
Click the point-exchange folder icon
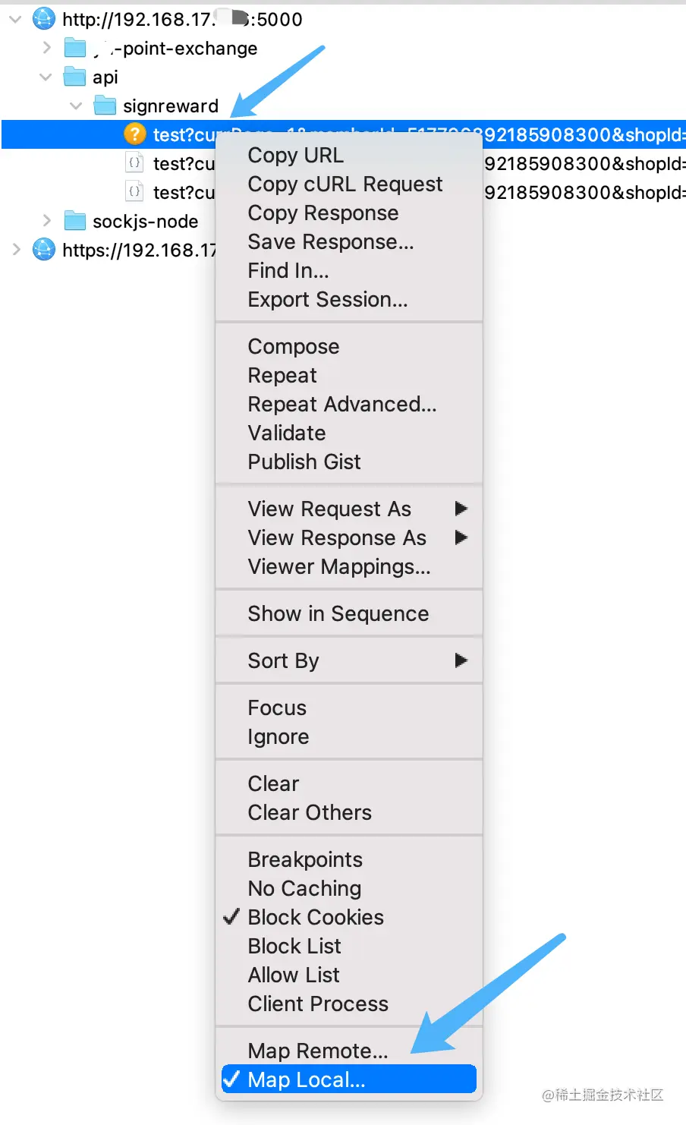pos(75,49)
